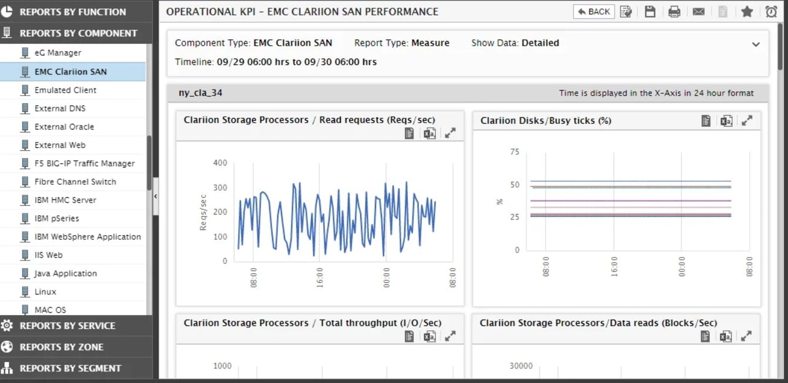Open IIS Web component reports
Screen dimensions: 788x383
coord(73,255)
